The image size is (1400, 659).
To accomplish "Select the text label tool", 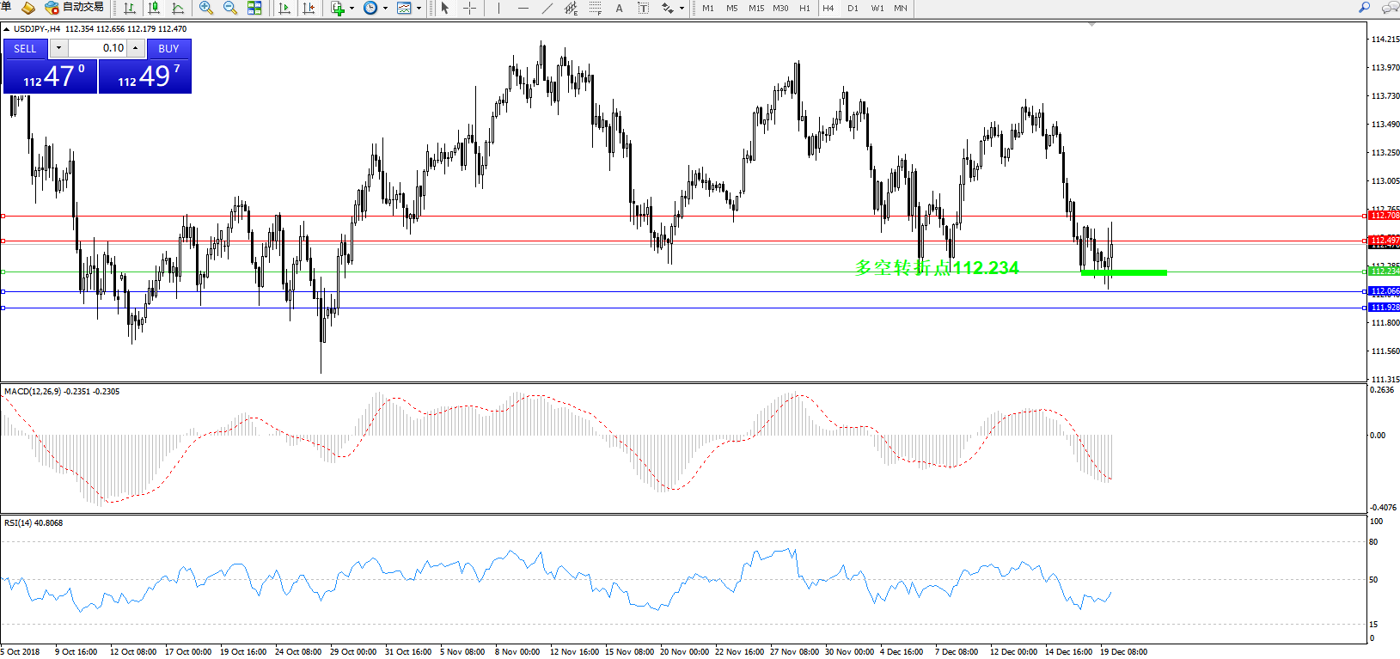I will coord(619,8).
